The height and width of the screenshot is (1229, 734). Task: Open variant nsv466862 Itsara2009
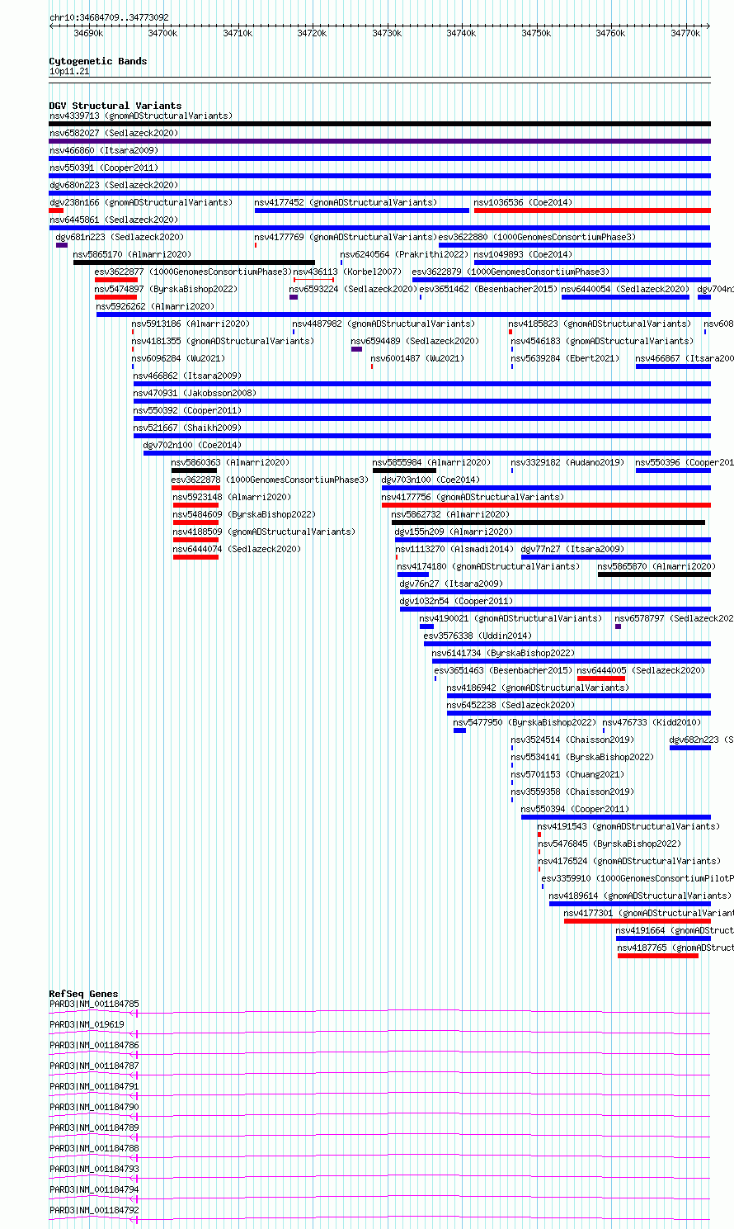pos(187,376)
